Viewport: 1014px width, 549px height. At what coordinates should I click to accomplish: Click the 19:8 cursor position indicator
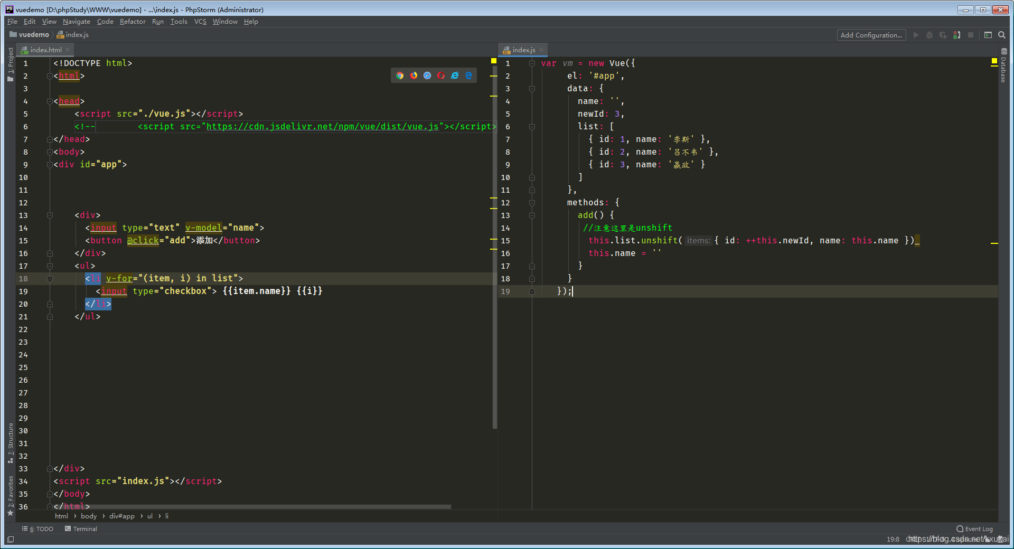tap(893, 539)
